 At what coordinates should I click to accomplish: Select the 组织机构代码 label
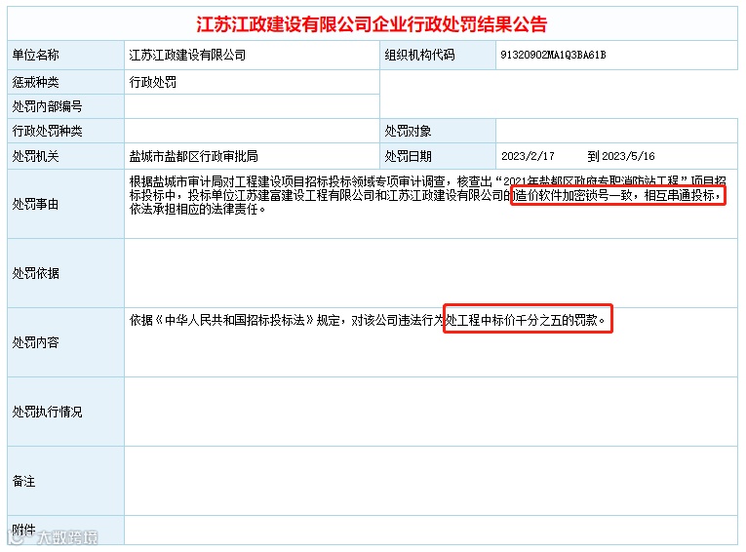419,56
